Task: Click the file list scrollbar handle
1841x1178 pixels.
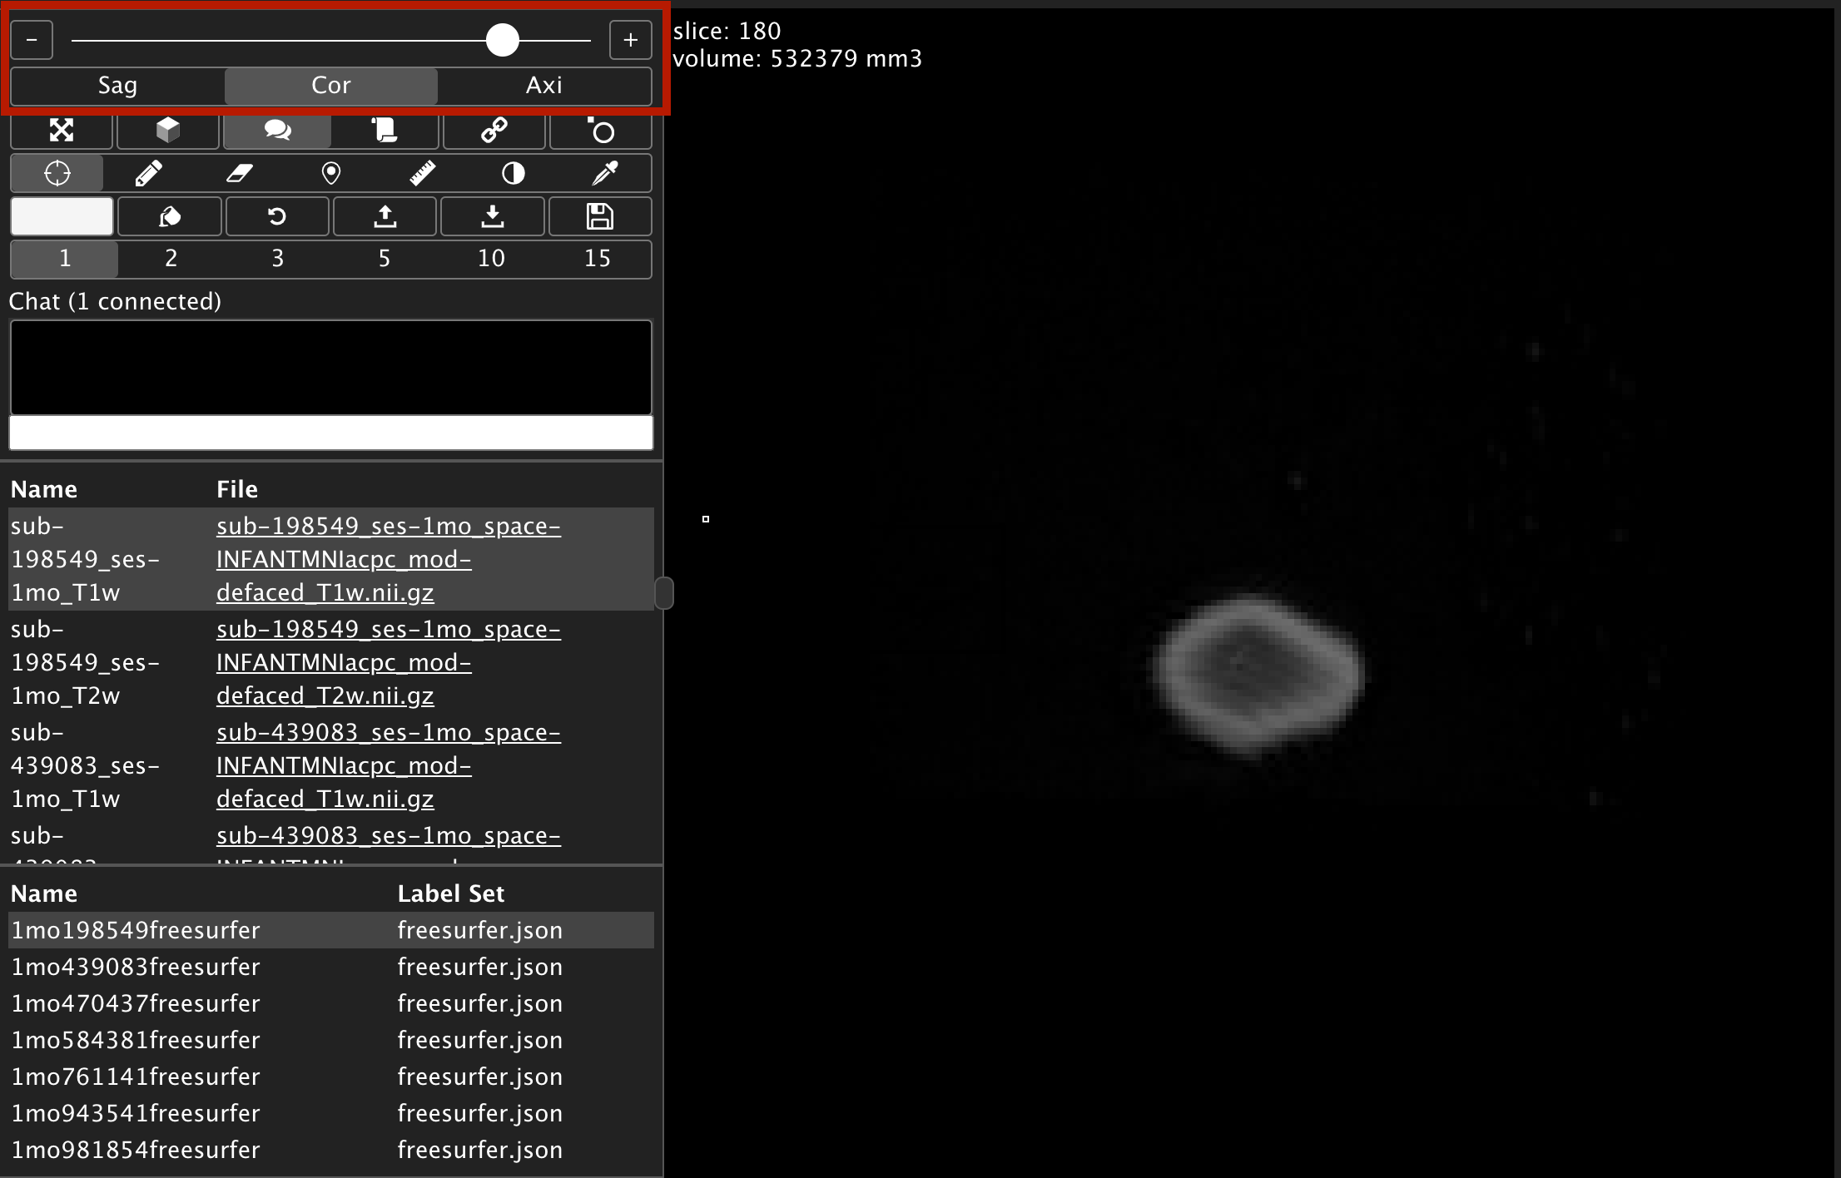Action: point(663,593)
